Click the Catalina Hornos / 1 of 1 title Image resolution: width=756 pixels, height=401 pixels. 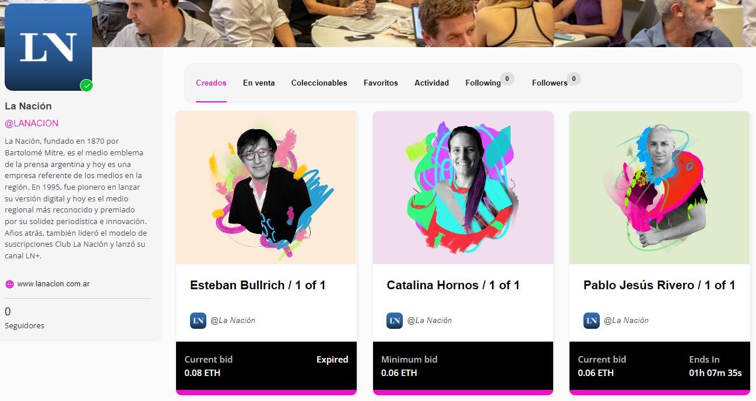pos(453,285)
